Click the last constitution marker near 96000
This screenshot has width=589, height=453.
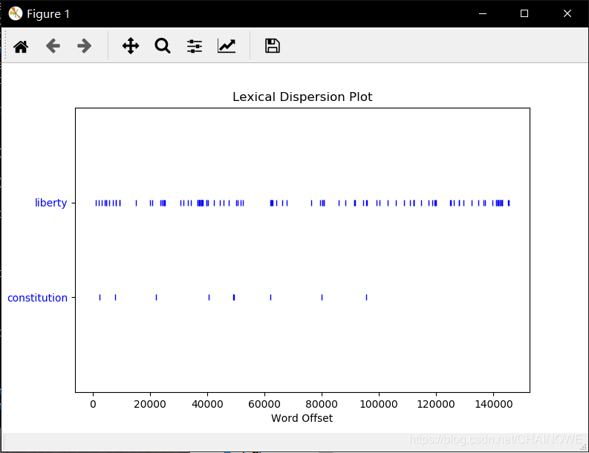click(x=367, y=298)
